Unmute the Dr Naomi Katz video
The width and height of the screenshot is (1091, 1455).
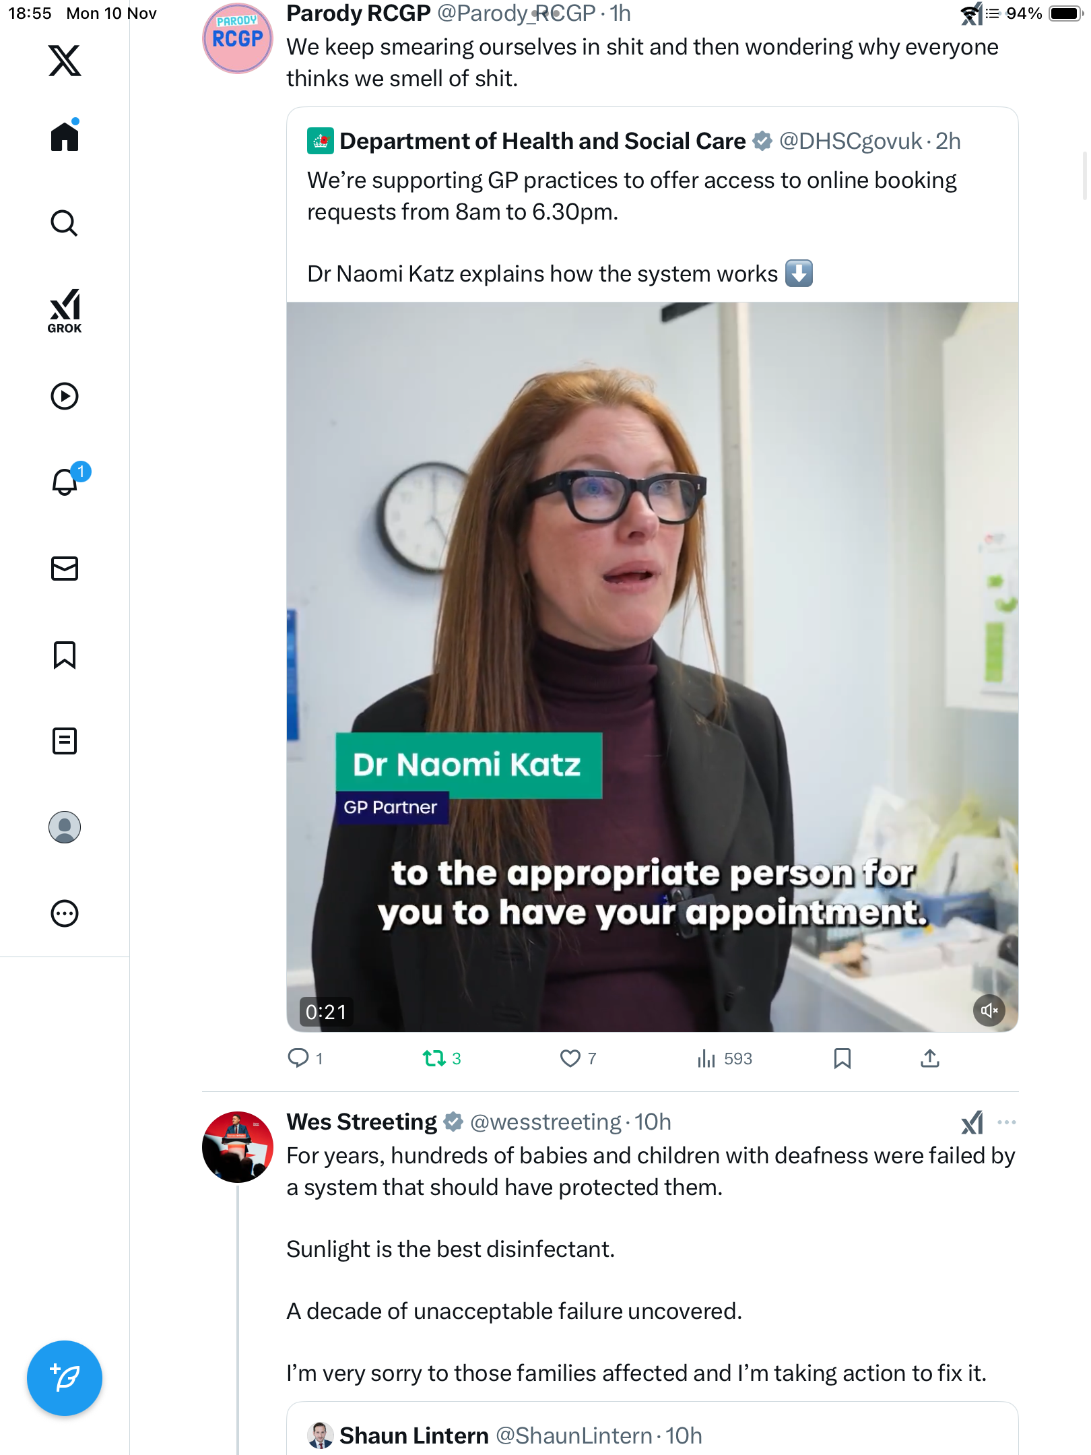(989, 1010)
